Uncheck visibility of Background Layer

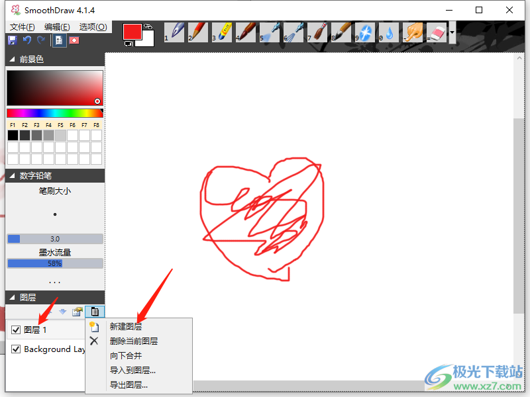(x=16, y=349)
